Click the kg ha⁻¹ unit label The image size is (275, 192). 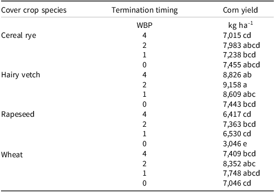(x=240, y=25)
